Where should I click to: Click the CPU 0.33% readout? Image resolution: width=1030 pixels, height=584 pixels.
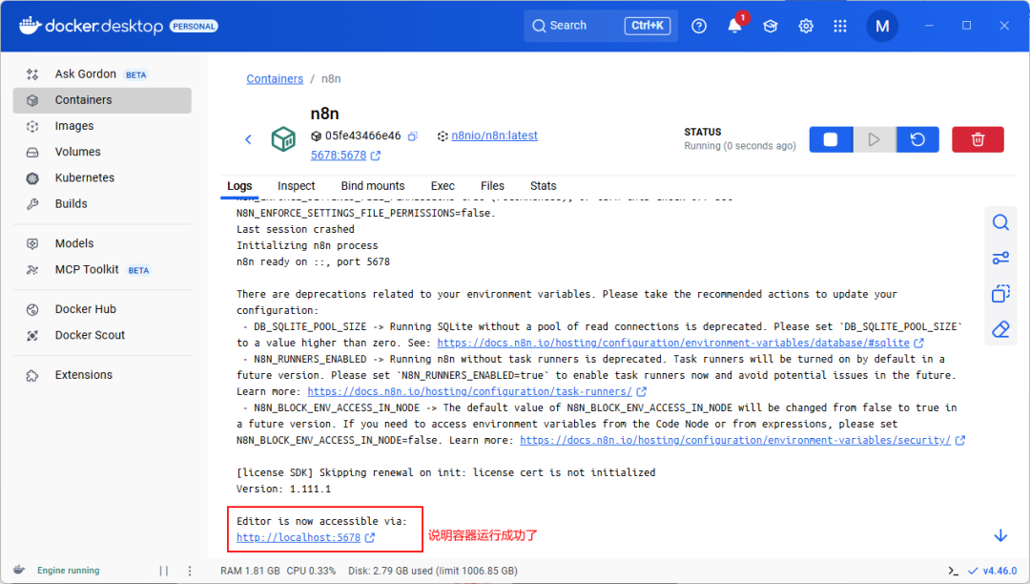point(311,571)
